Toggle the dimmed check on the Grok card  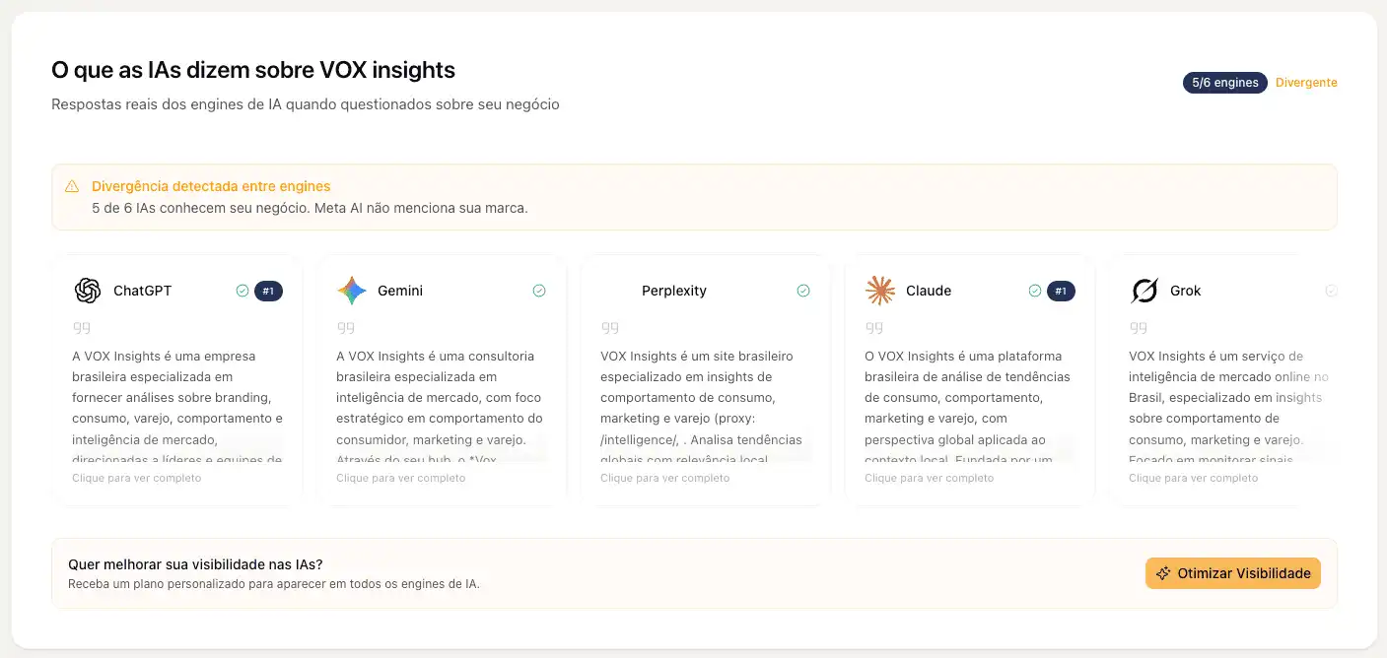click(x=1332, y=290)
